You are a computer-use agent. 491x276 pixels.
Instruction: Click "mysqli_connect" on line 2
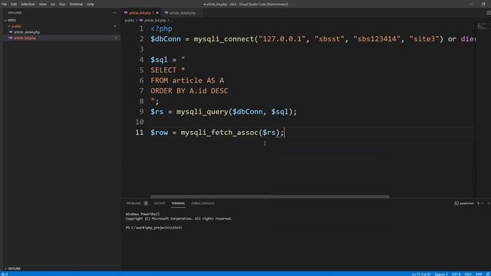[224, 39]
